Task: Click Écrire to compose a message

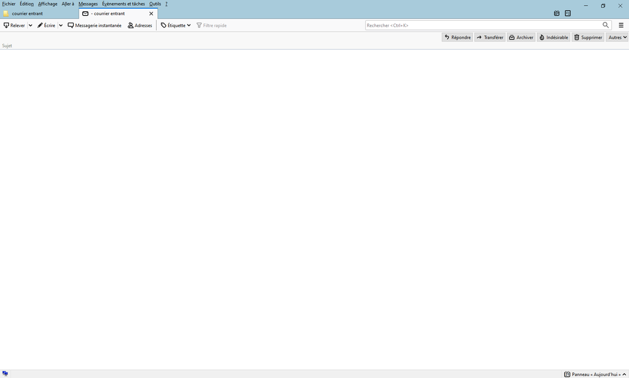Action: (46, 25)
